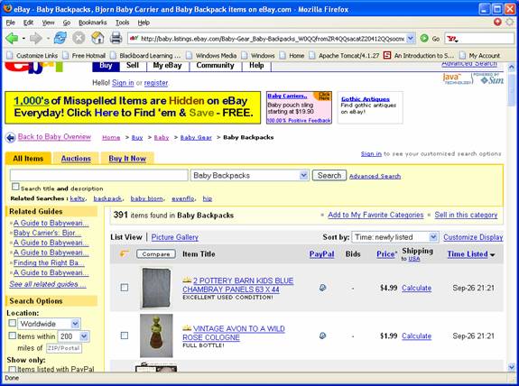Click the page scrollbar down arrow
Screen dimensions: 519x386
tap(512, 367)
